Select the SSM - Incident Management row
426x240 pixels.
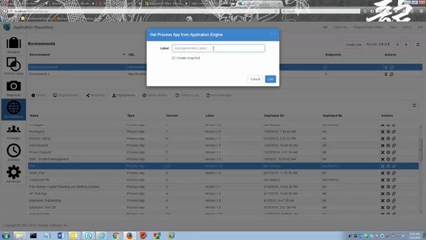click(224, 159)
